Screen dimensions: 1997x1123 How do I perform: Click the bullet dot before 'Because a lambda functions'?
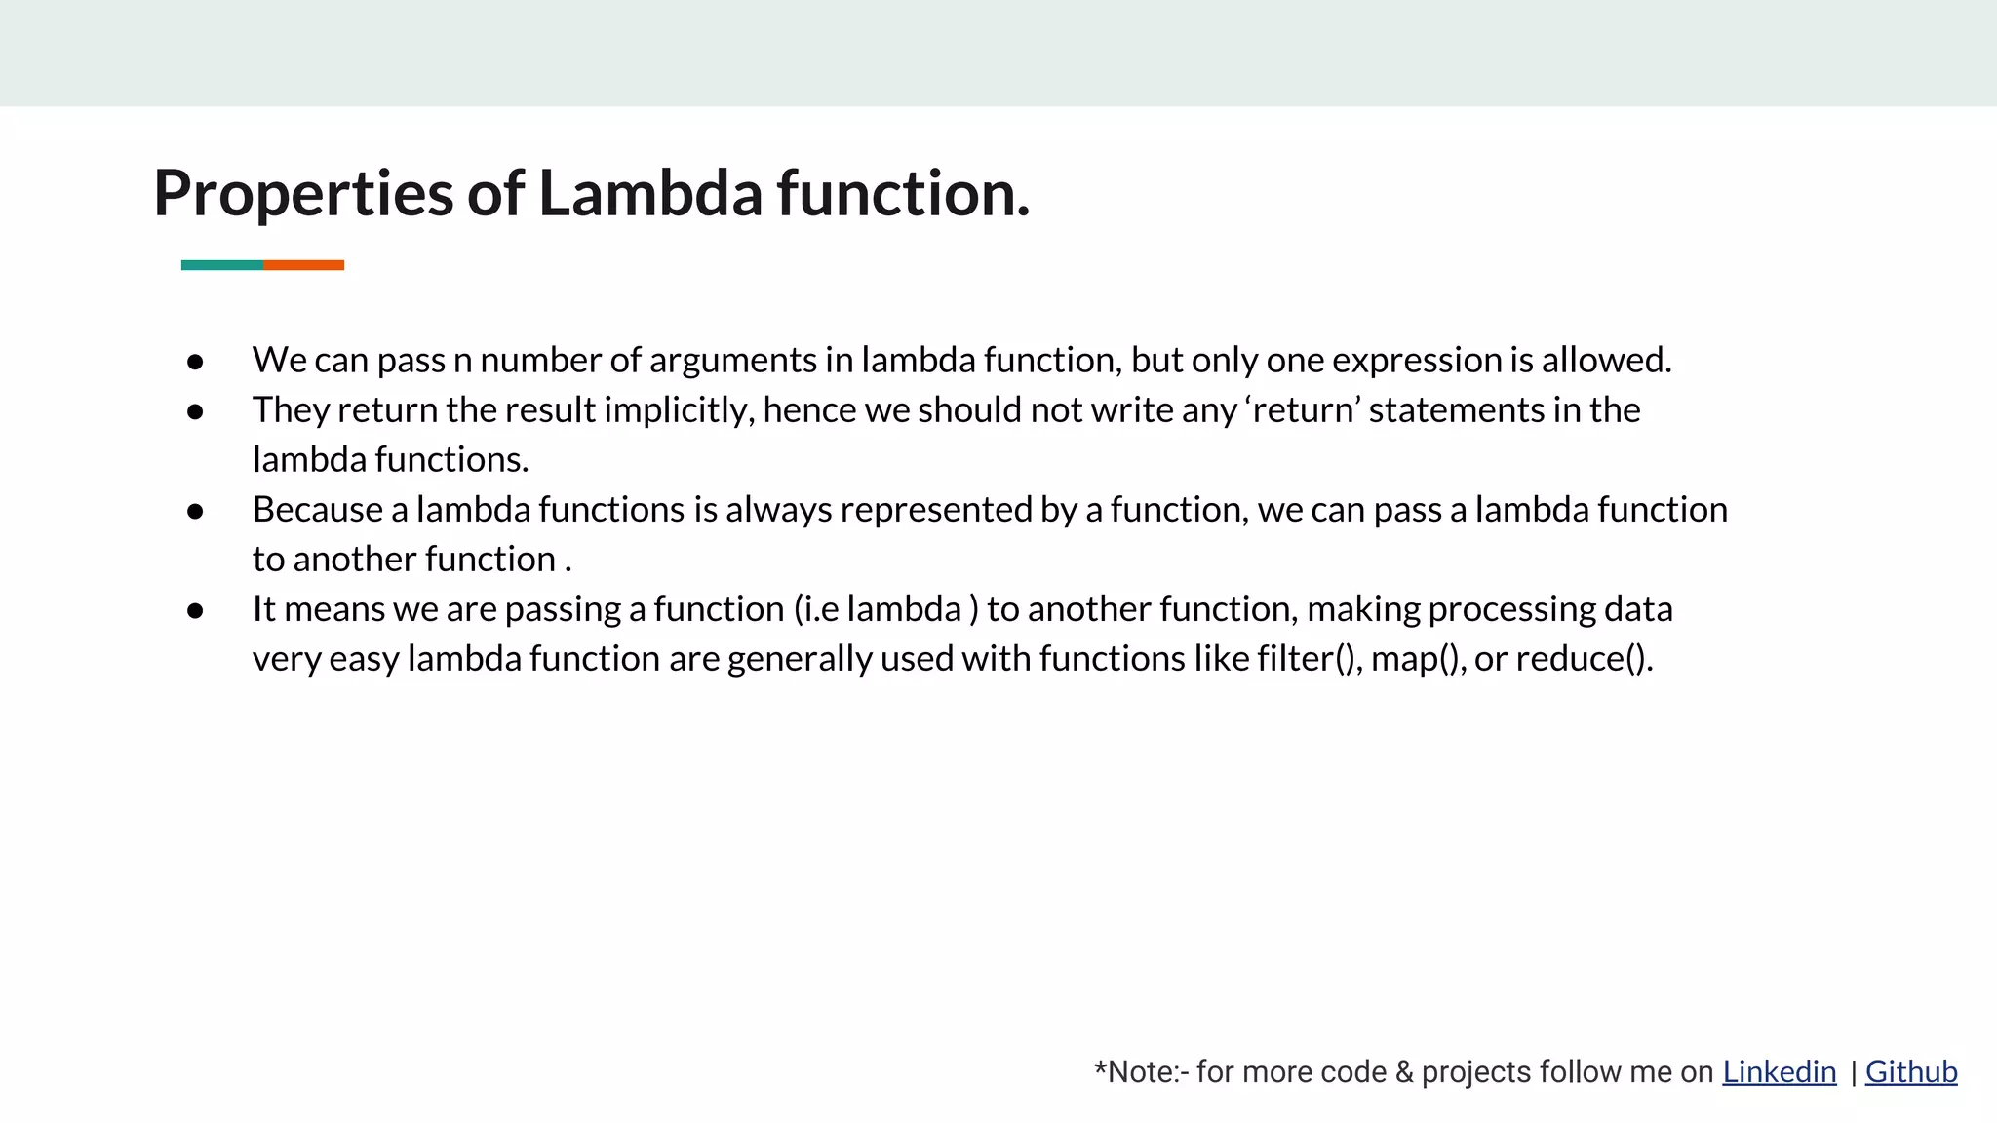click(x=195, y=511)
